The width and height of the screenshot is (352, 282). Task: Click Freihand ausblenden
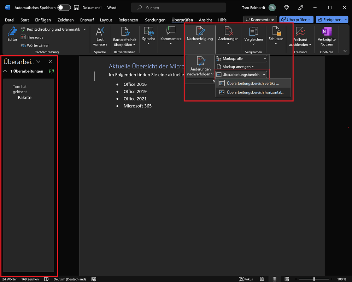(x=300, y=37)
